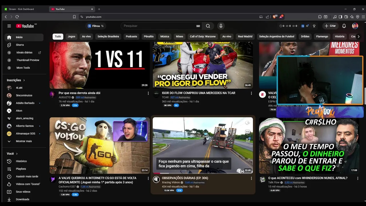Click the Criar button
The width and height of the screenshot is (366, 206).
330,26
